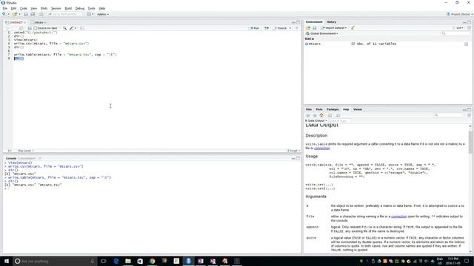Click the Help forward arrow icon
This screenshot has height=266, width=474.
pyautogui.click(x=315, y=115)
